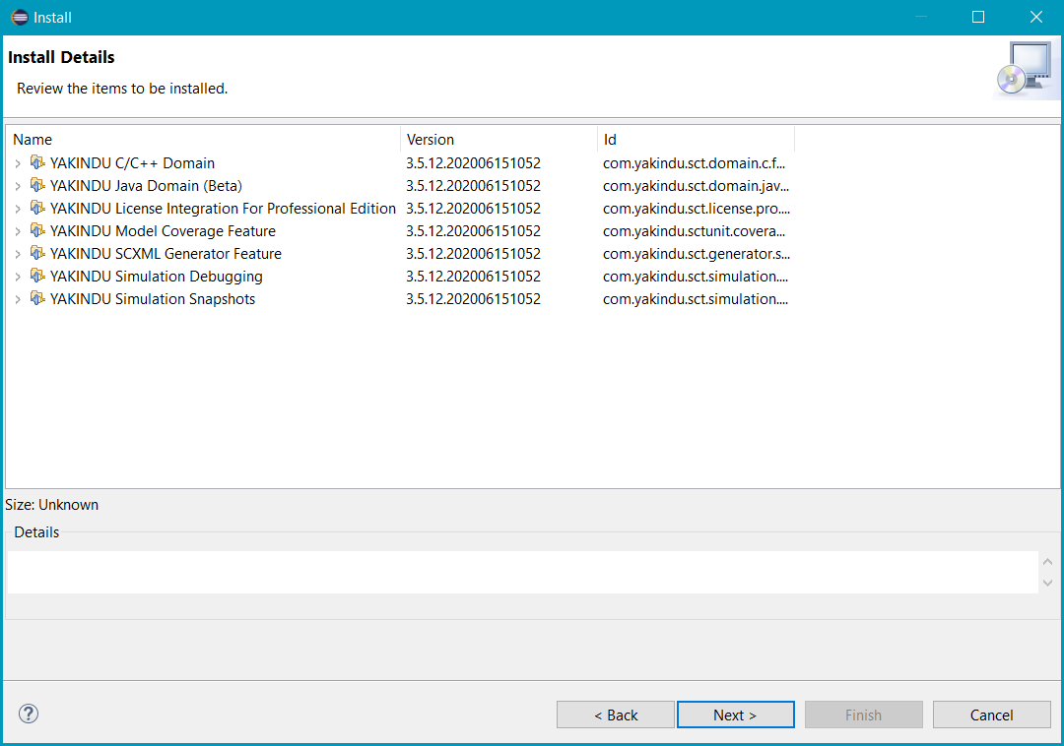
Task: Click the Size: Unknown label
Action: [51, 505]
